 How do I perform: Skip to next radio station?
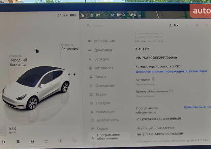(32, 141)
